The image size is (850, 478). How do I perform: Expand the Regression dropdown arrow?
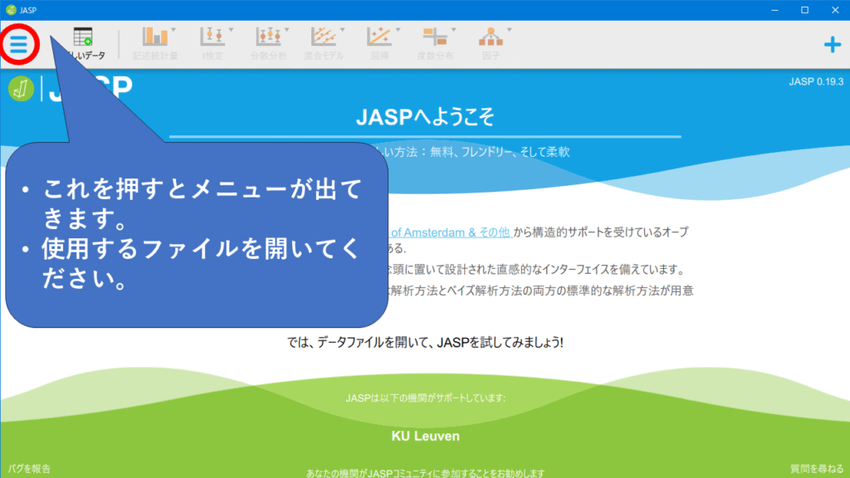398,30
